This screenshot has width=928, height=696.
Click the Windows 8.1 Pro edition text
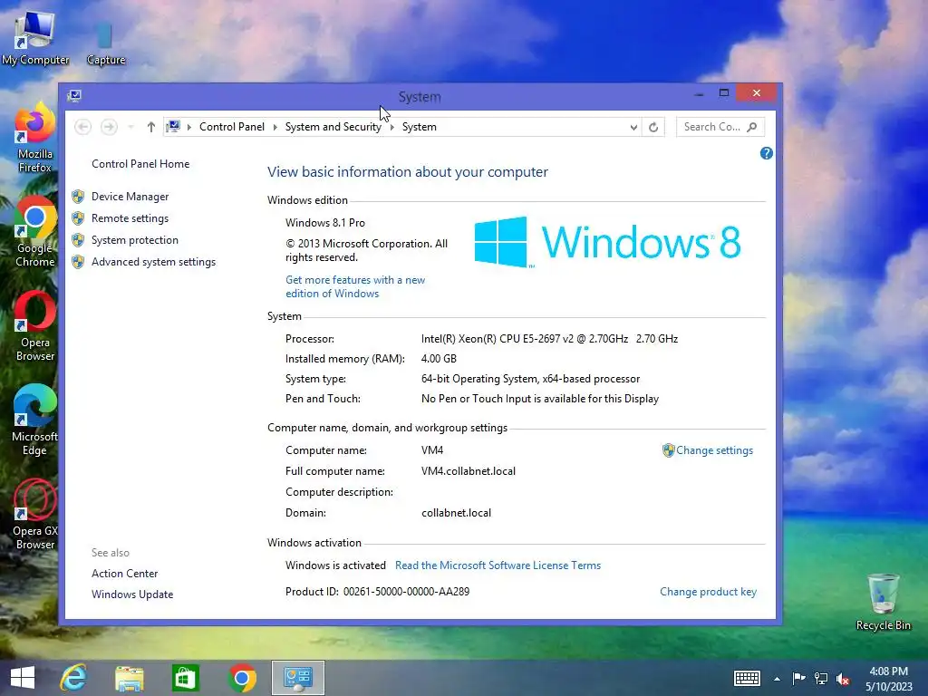(x=325, y=223)
